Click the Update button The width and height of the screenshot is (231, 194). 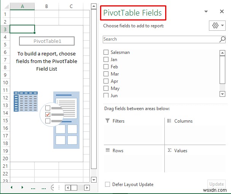click(x=217, y=184)
